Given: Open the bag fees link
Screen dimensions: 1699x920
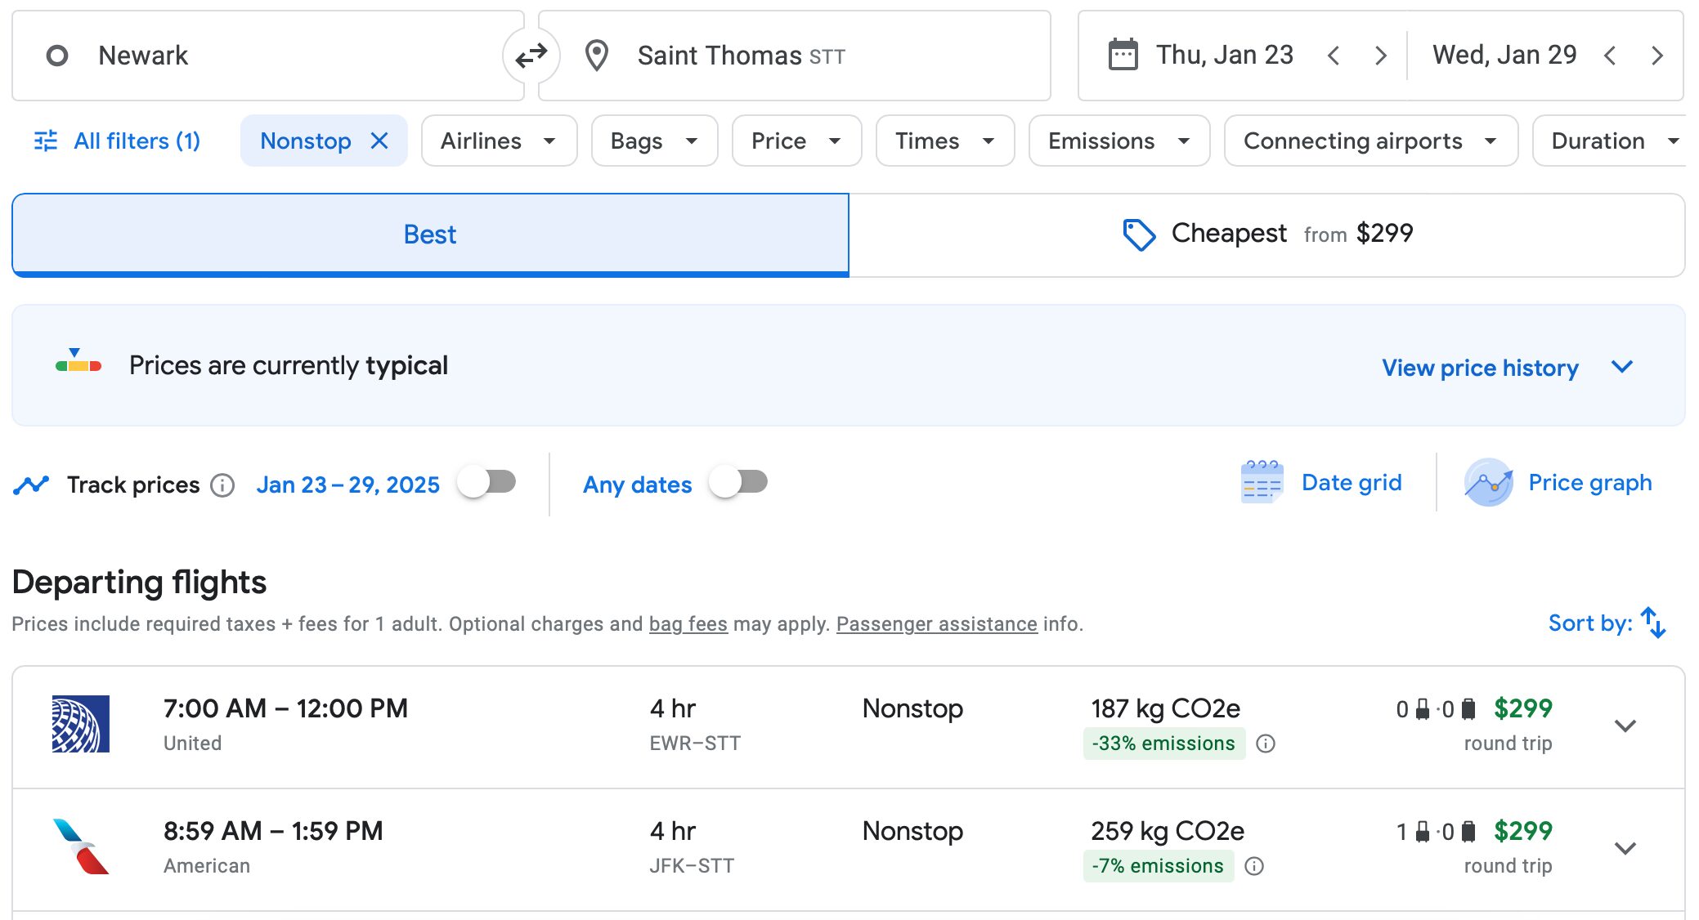Looking at the screenshot, I should [688, 624].
